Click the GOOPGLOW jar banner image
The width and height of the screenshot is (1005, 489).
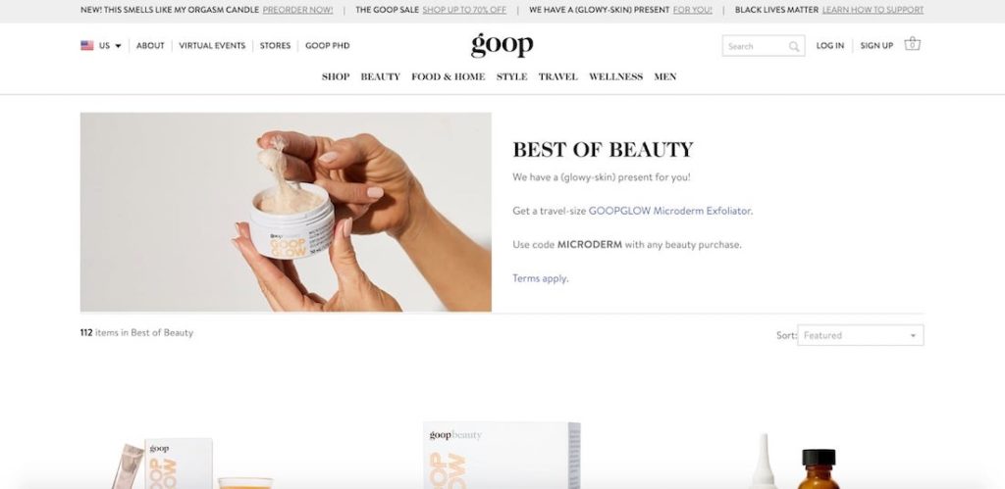coord(286,213)
